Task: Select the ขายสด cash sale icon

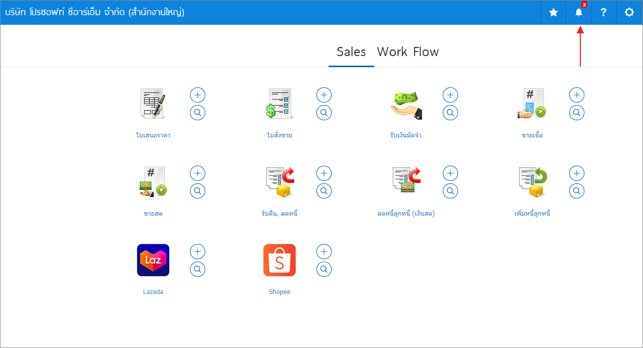Action: tap(153, 182)
